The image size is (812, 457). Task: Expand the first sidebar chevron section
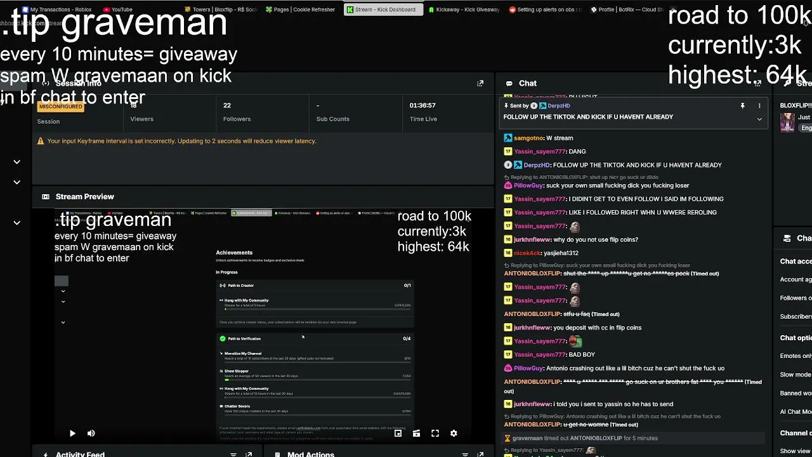click(17, 162)
